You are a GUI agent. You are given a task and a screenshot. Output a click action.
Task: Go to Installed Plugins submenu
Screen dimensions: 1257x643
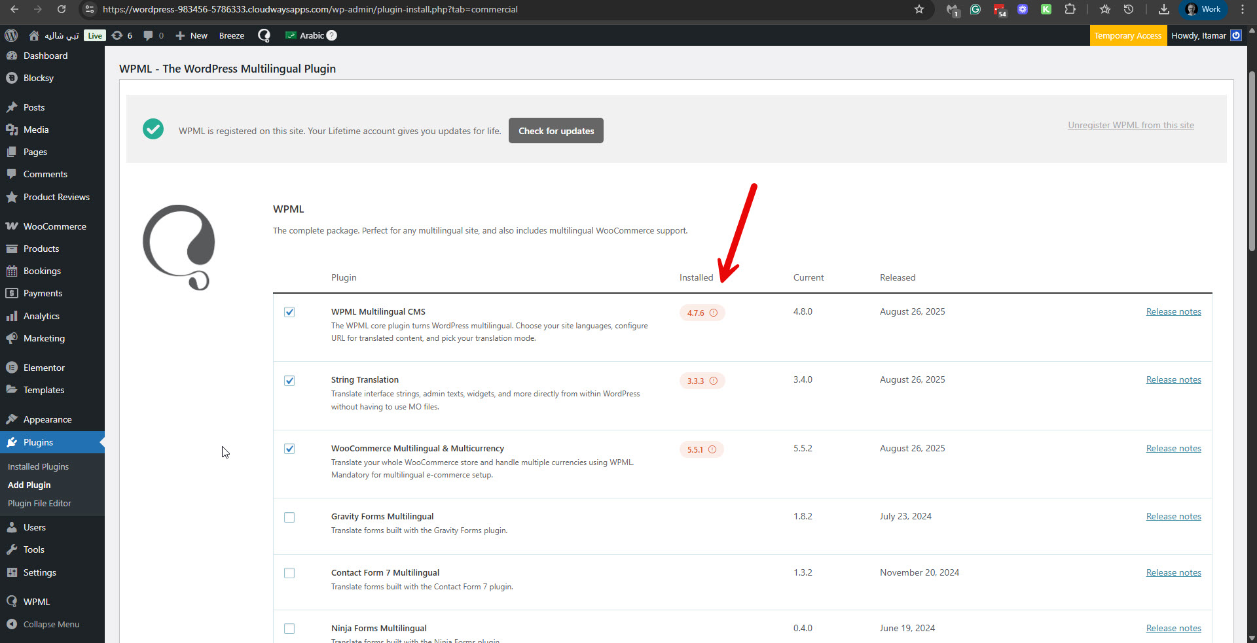[38, 466]
